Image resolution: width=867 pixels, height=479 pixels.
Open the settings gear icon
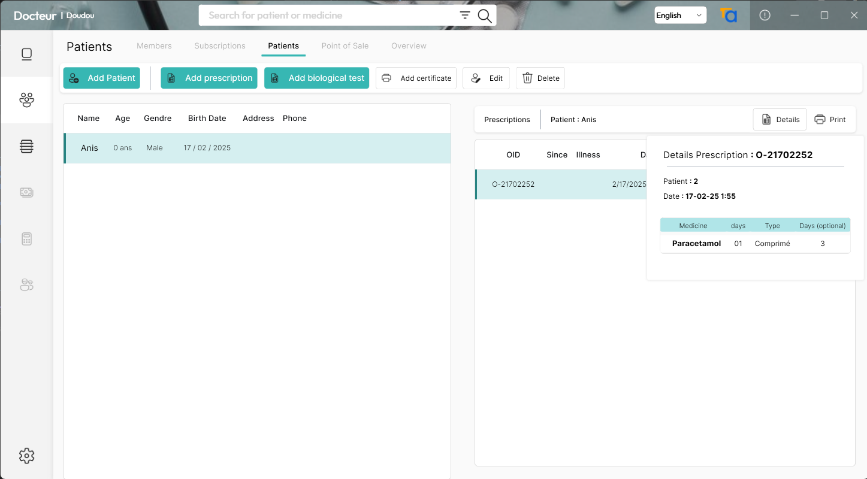[26, 456]
